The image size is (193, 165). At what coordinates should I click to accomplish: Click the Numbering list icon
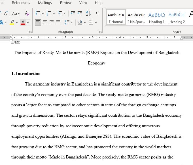pyautogui.click(x=49, y=13)
